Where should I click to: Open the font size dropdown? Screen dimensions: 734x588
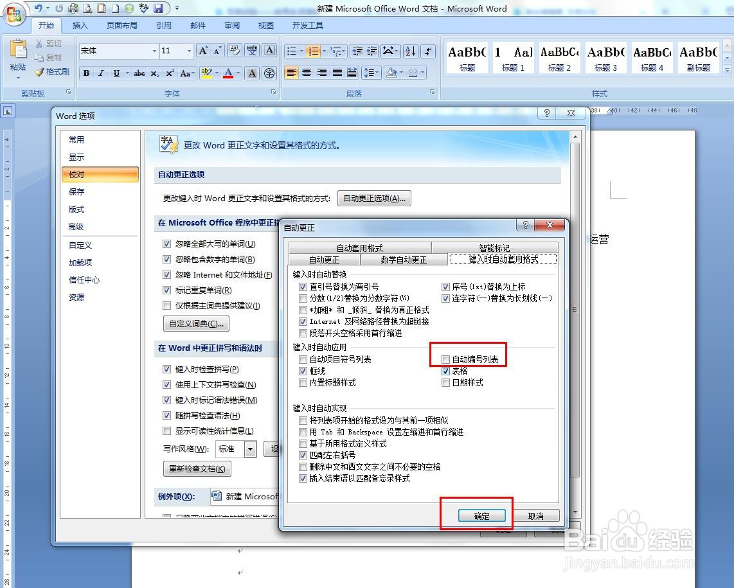click(x=189, y=51)
